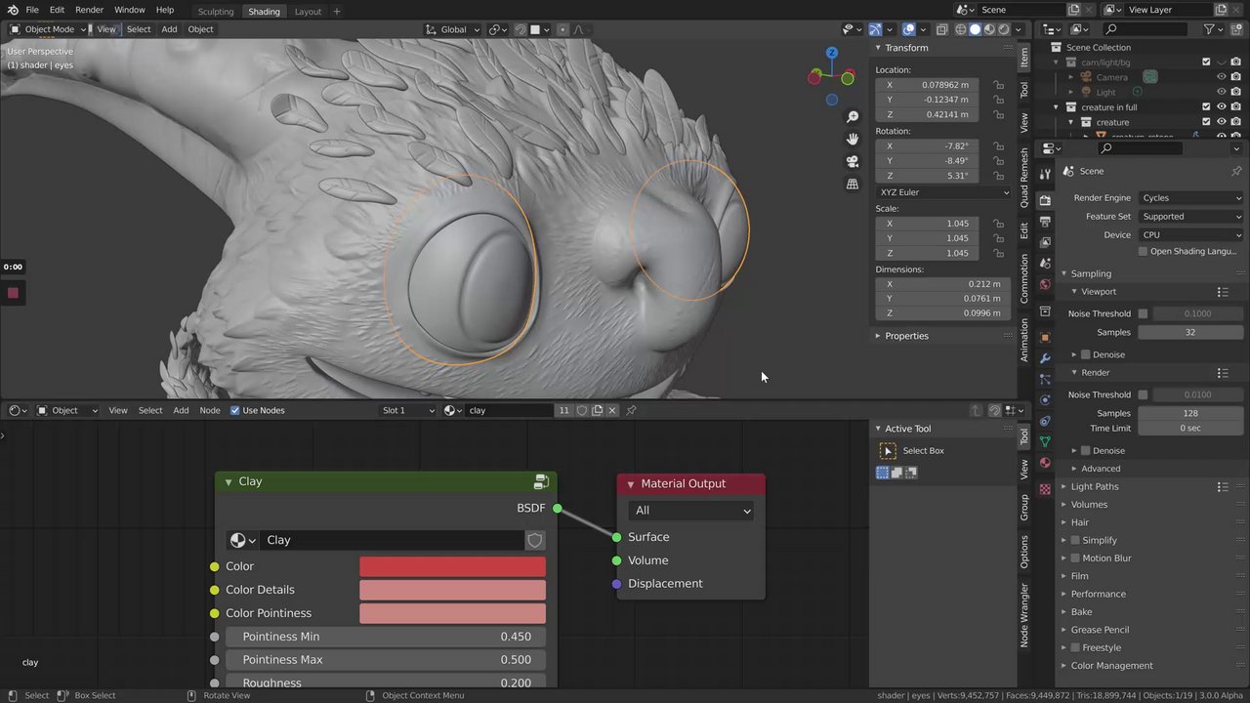This screenshot has height=703, width=1250.
Task: Uncheck the Use Nodes checkbox
Action: tap(234, 410)
